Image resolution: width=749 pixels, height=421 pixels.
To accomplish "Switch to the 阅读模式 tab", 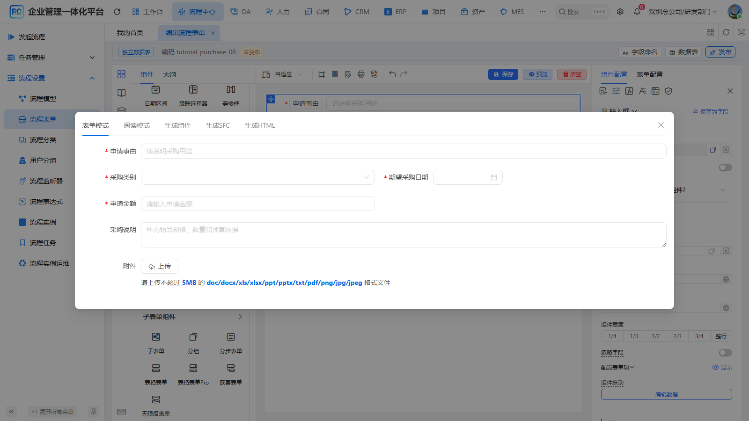I will click(x=137, y=125).
